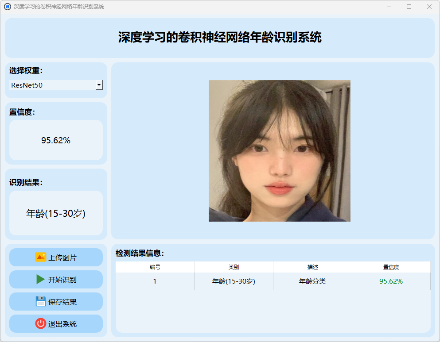Click the uploaded face photo preview
The width and height of the screenshot is (440, 342).
pos(279,150)
